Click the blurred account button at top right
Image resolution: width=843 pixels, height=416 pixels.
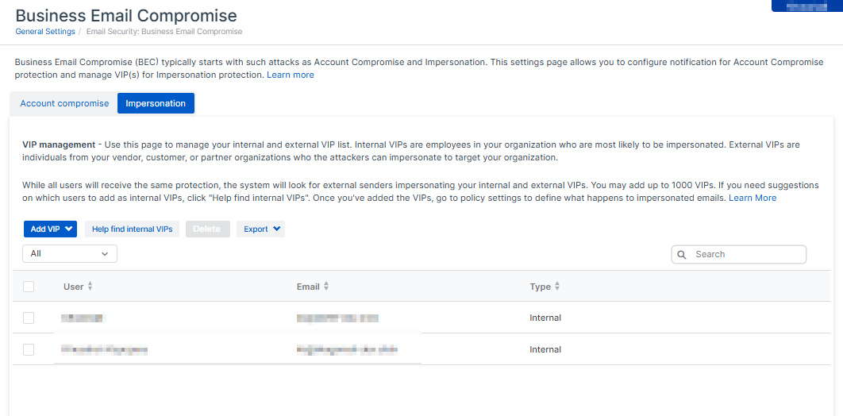(x=806, y=6)
